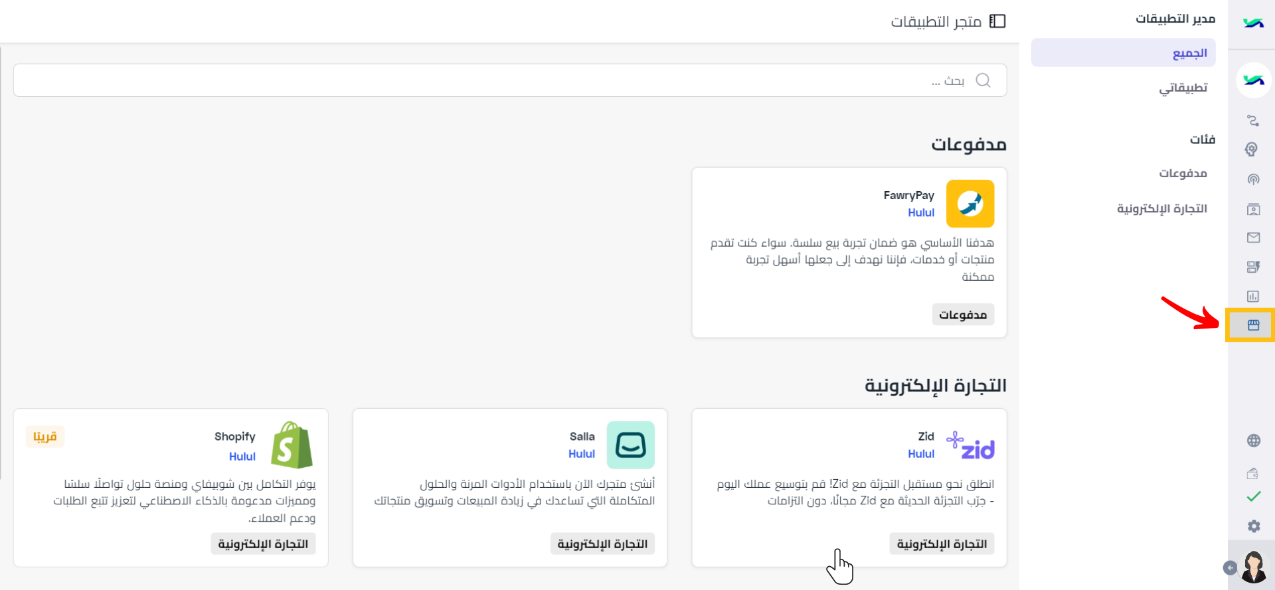
Task: Open the wallet billing icon
Action: tap(1253, 473)
